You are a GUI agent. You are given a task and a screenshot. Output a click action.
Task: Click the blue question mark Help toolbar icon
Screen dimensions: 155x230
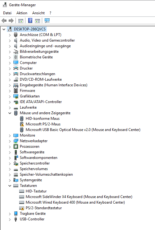(30, 20)
